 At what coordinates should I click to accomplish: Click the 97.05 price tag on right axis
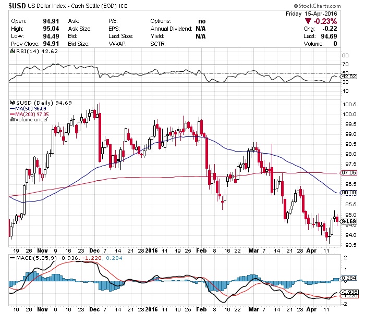(x=349, y=173)
